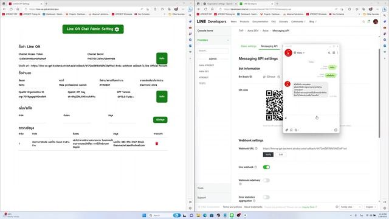Click FAQ in LINE Developers header

pyautogui.click(x=274, y=22)
